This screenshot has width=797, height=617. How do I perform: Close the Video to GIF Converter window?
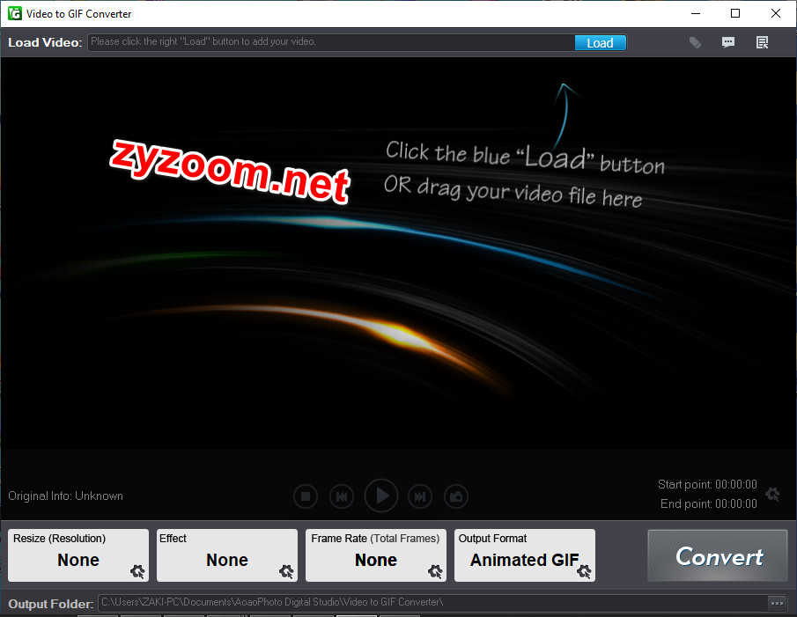776,13
